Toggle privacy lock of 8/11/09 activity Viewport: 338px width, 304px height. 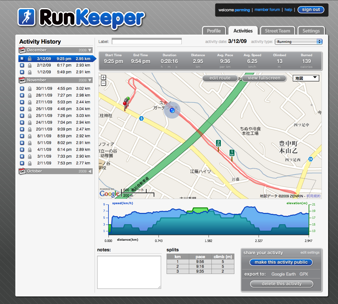click(x=30, y=136)
